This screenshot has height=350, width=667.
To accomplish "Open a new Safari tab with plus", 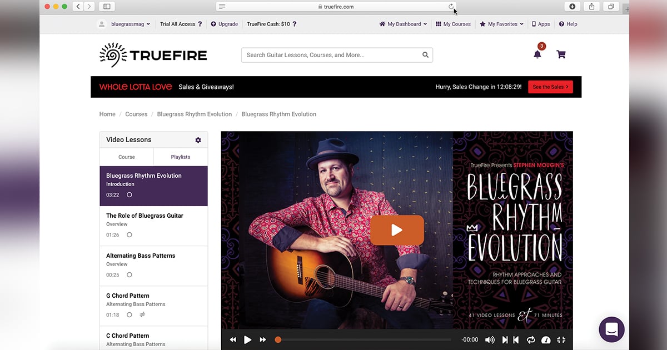I will click(x=628, y=8).
